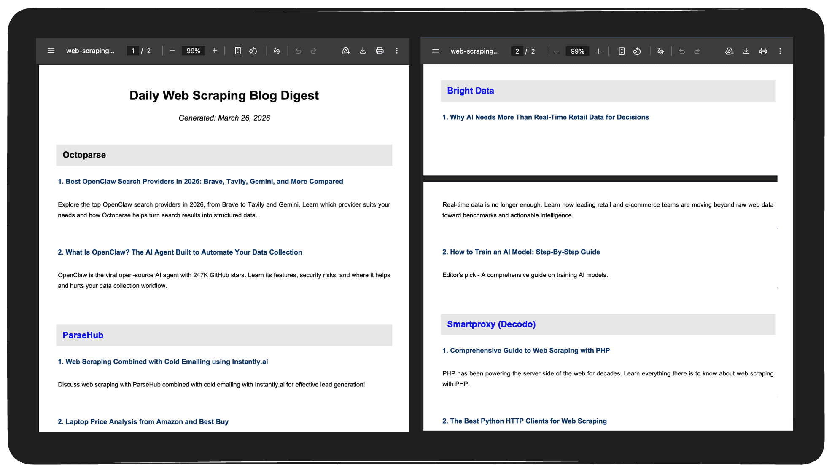The image size is (832, 472).
Task: Rotate document in left PDF viewer
Action: (253, 51)
